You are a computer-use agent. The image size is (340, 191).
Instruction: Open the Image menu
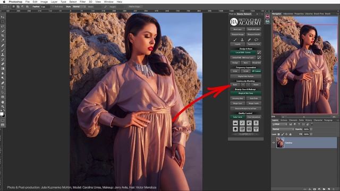(44, 2)
